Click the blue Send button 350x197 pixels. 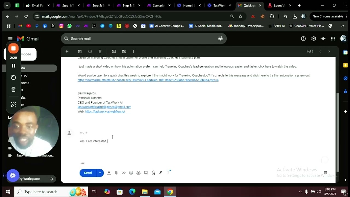[x=88, y=173]
